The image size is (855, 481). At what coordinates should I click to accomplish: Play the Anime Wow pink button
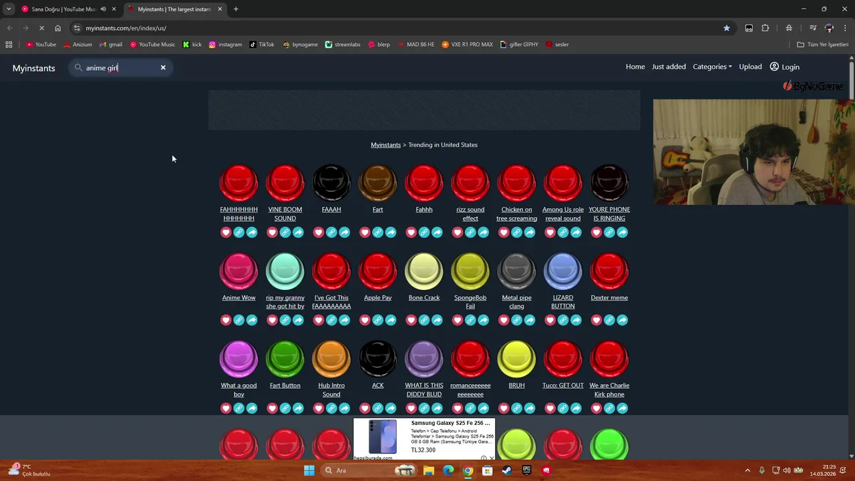(x=238, y=270)
